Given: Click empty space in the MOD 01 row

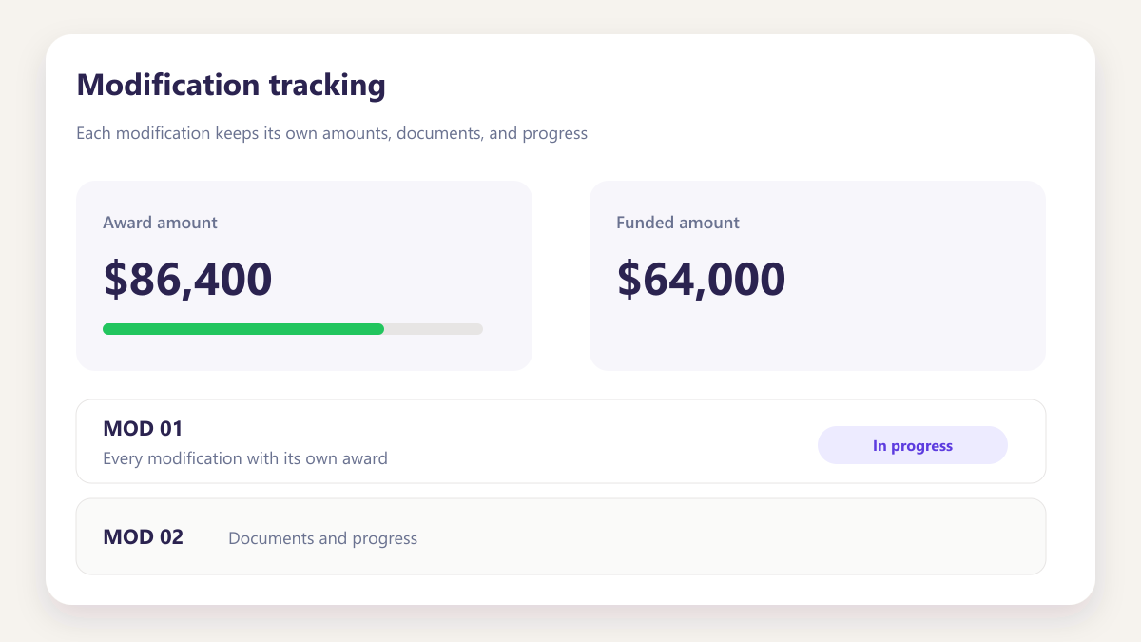Looking at the screenshot, I should (x=599, y=441).
